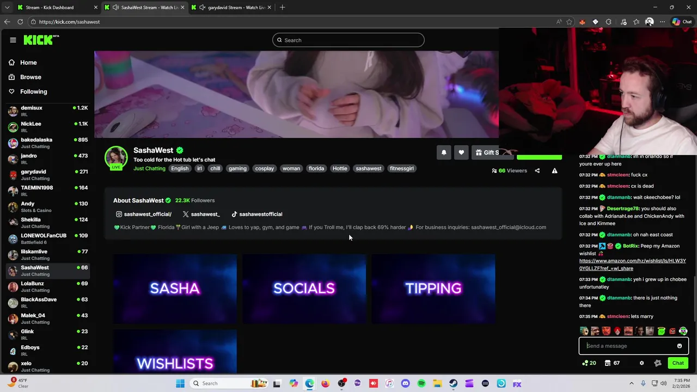Open garydavid channel in sidebar
The height and width of the screenshot is (392, 697).
48,175
